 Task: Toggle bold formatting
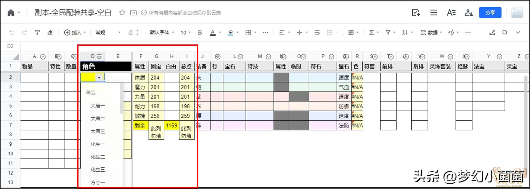pyautogui.click(x=200, y=32)
